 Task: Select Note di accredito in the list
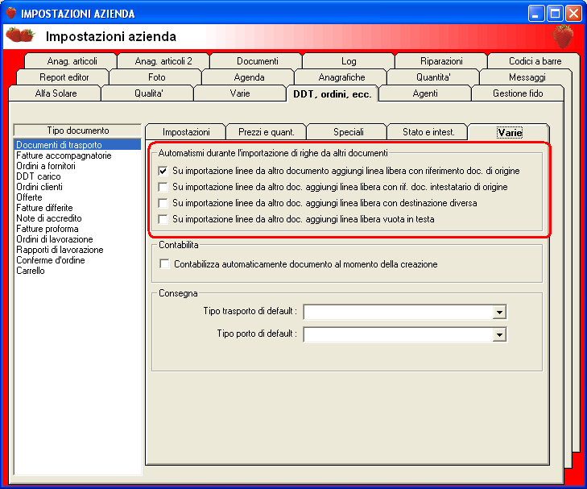point(77,218)
